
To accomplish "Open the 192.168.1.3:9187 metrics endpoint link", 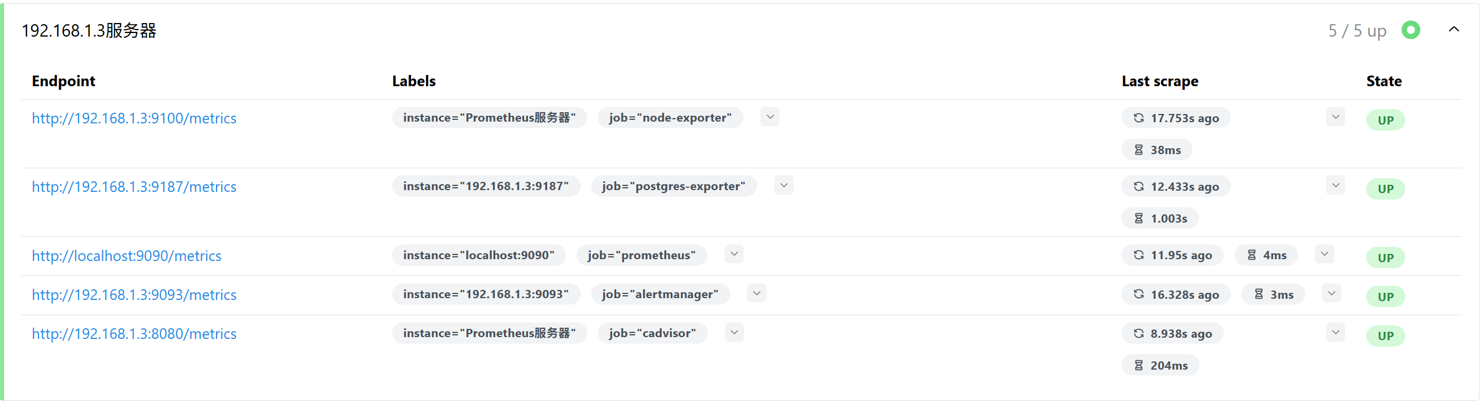I will tap(134, 187).
